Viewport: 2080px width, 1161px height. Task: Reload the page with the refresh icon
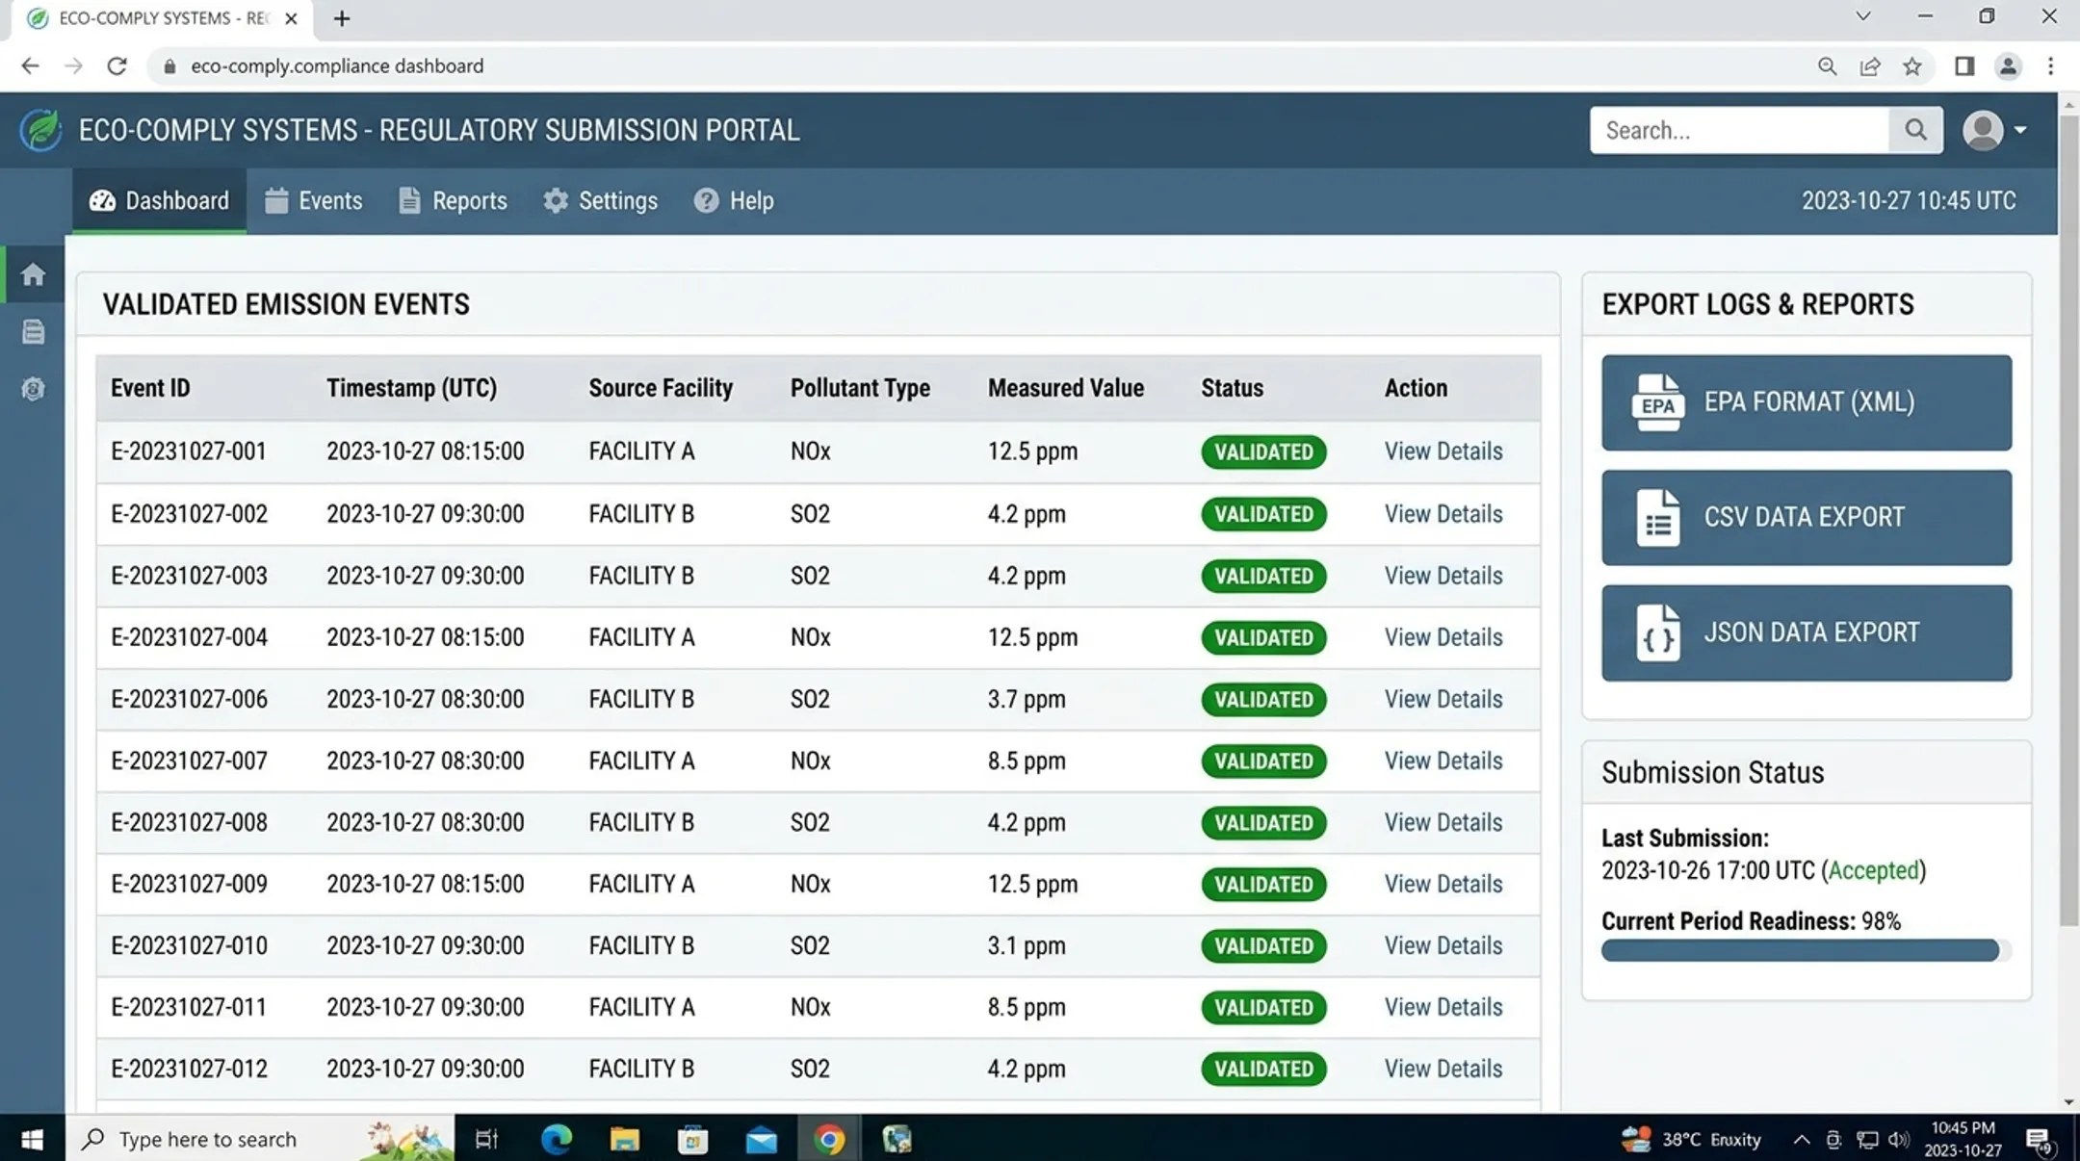pyautogui.click(x=117, y=65)
